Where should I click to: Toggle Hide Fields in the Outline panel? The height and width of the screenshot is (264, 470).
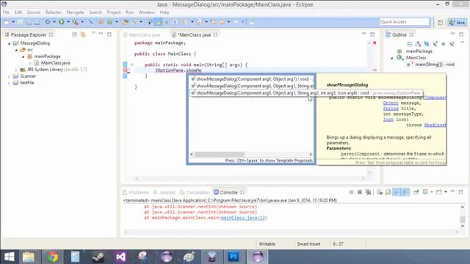(427, 44)
